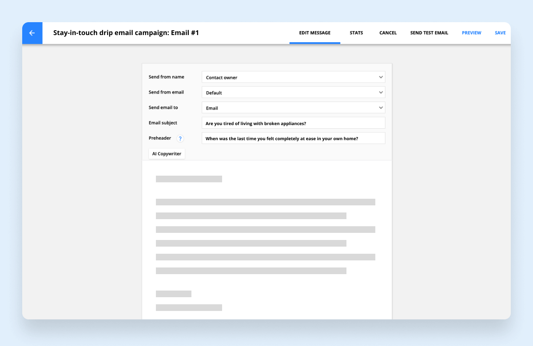Click into the Preheader text field

coord(293,138)
